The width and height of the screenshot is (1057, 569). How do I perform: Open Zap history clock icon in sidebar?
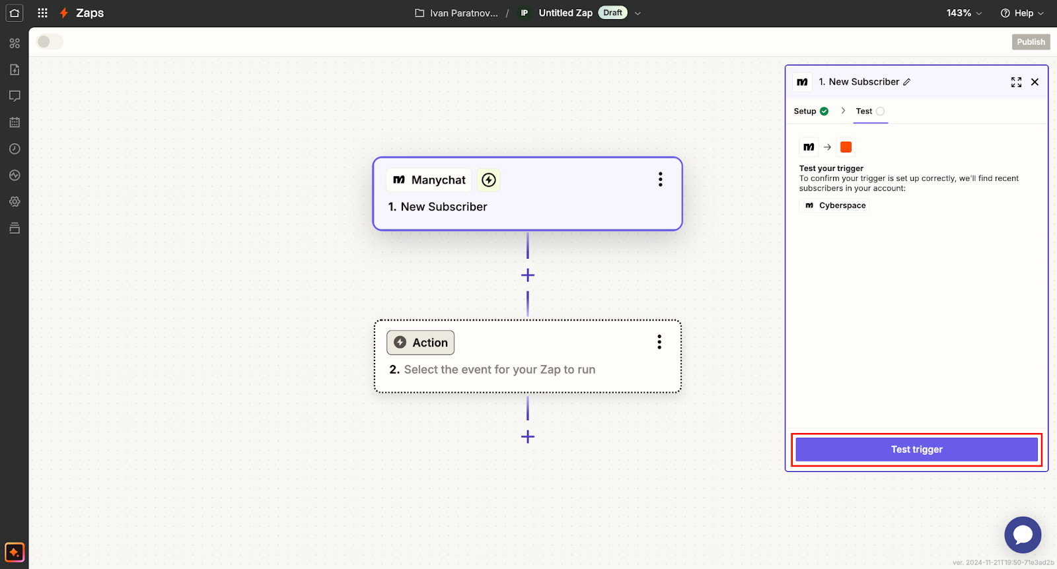(15, 149)
